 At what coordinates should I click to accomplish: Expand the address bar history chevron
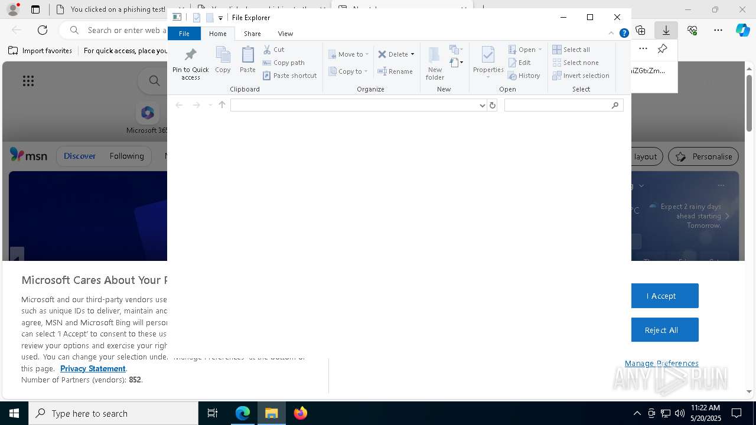(x=483, y=106)
